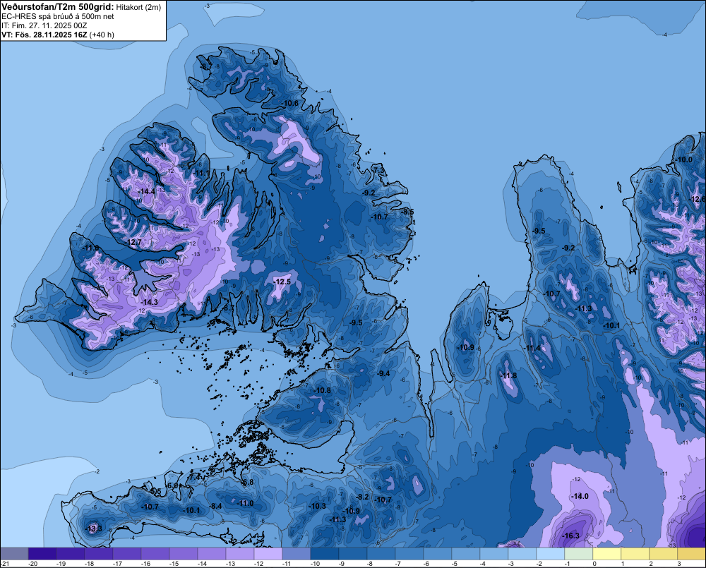Click the -12.7 temperature value on the map
706x568 pixels.
pyautogui.click(x=133, y=242)
